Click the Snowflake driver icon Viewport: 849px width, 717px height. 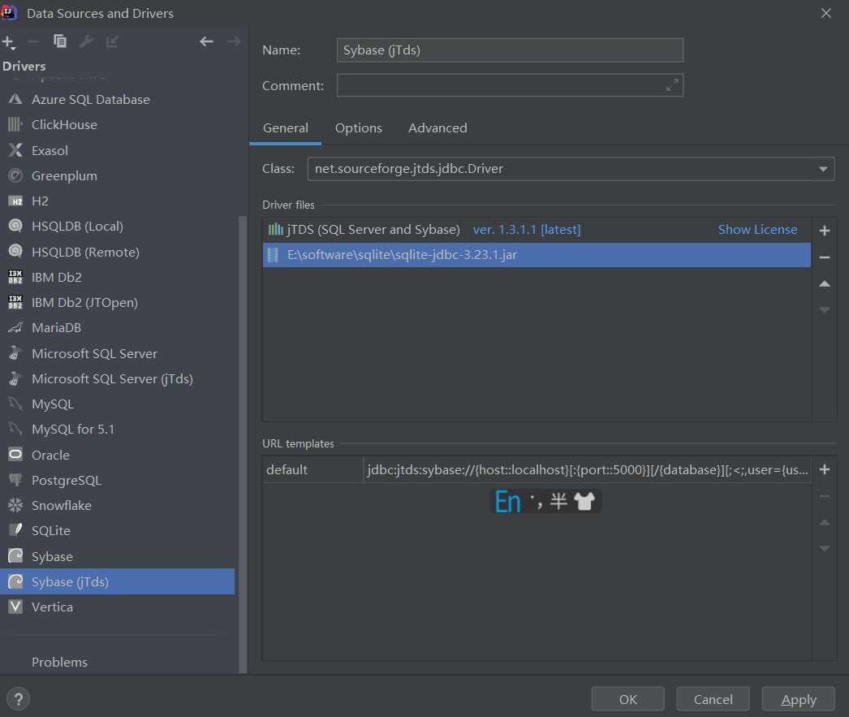15,505
